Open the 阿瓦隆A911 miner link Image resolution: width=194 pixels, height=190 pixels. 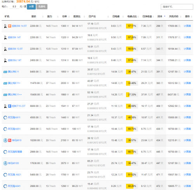point(14,117)
